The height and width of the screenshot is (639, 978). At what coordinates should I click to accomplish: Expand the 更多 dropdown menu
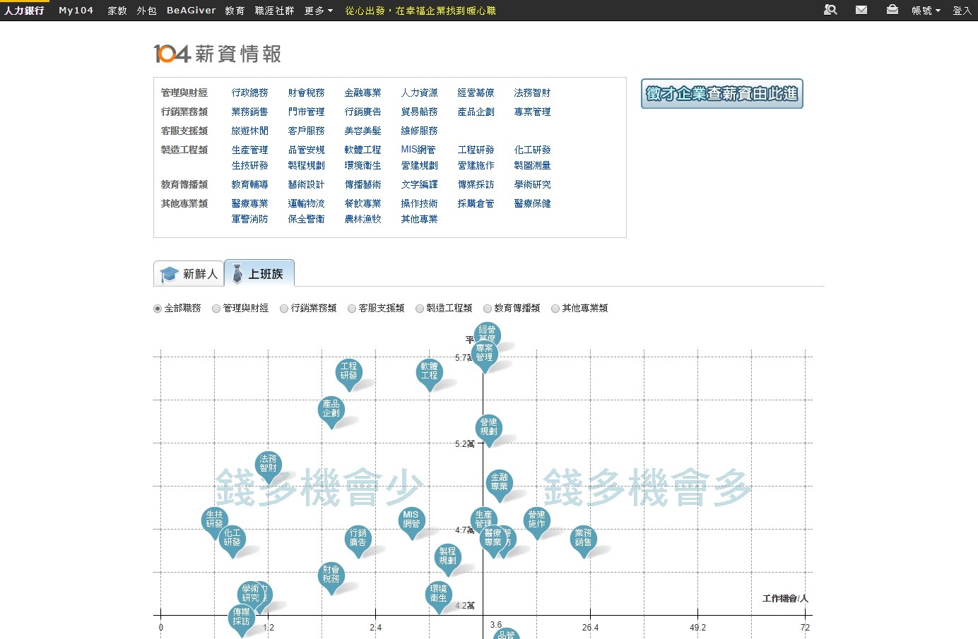tap(319, 11)
